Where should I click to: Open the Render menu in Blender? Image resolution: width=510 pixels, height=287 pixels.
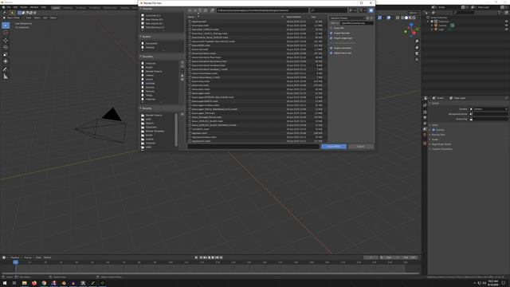24,7
